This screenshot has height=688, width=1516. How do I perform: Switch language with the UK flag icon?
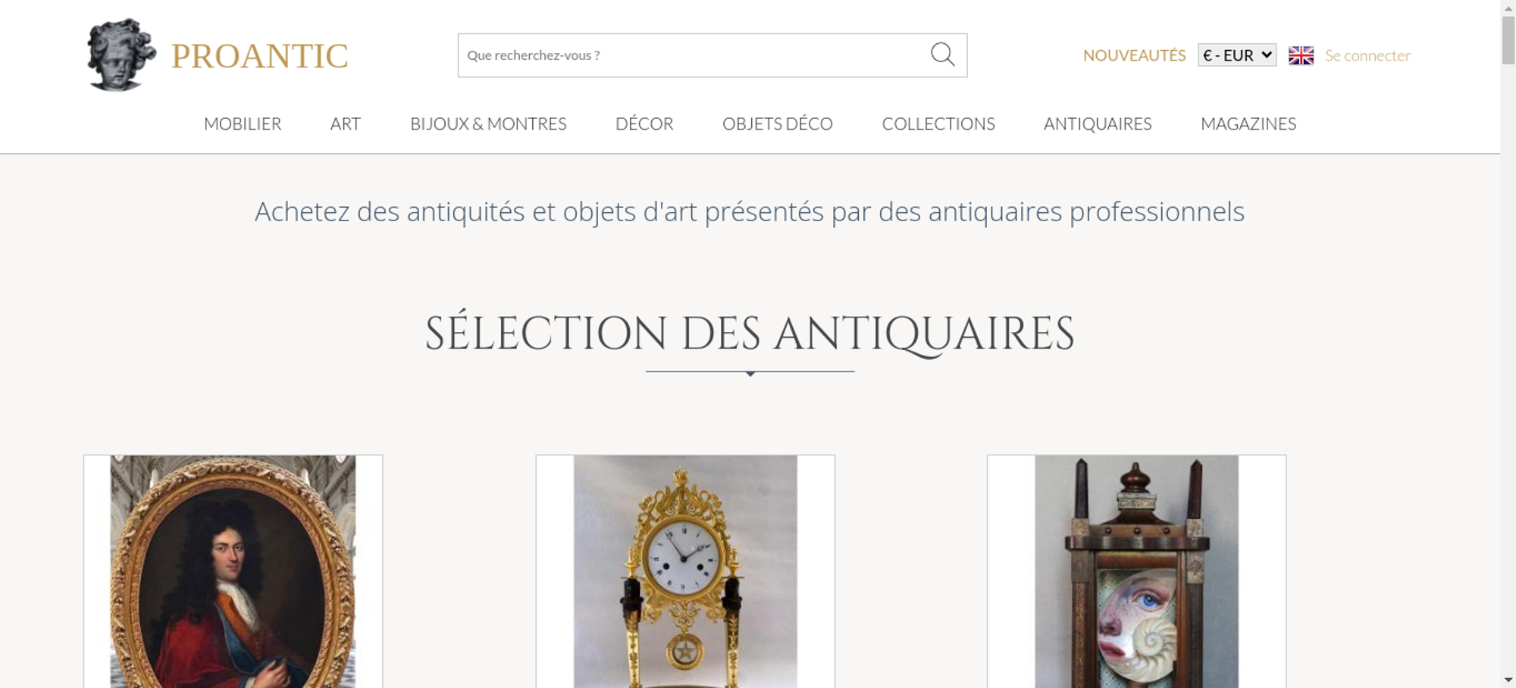[x=1301, y=55]
